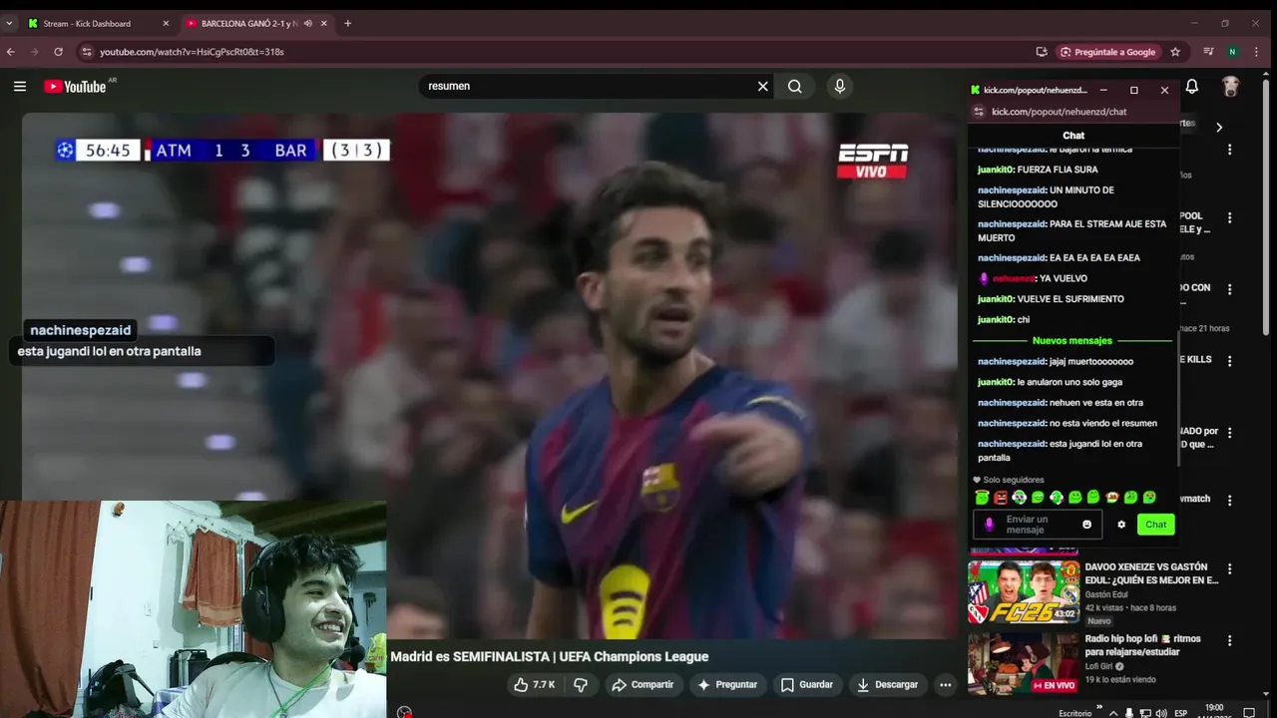Screen dimensions: 1277x718
Task: Dislike the video
Action: pyautogui.click(x=581, y=685)
